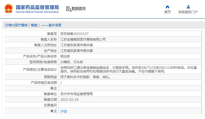
Task: Select company name 江苏金鹿集团医疗器械有限公司
Action: click(83, 39)
